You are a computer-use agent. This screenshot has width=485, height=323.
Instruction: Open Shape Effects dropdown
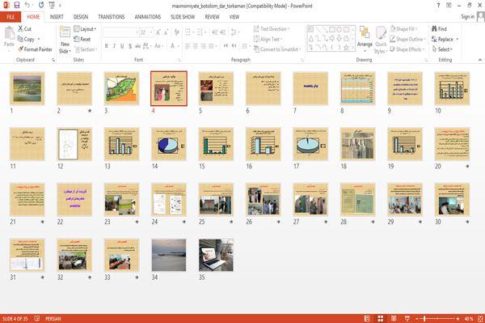tap(407, 49)
